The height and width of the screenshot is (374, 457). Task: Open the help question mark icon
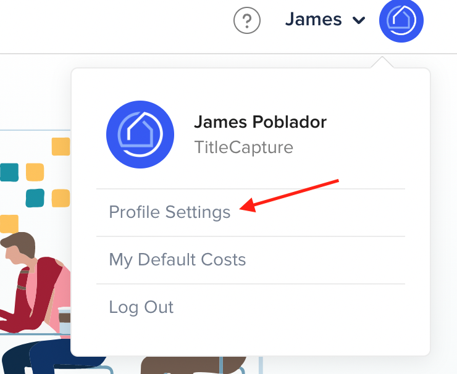(x=247, y=20)
